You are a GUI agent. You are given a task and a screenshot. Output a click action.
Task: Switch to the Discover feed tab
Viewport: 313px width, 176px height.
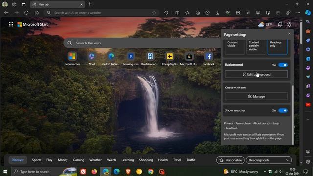(18, 160)
